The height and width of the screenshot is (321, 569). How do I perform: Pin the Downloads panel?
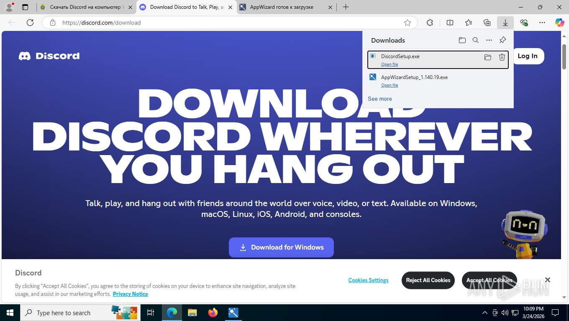pyautogui.click(x=502, y=40)
